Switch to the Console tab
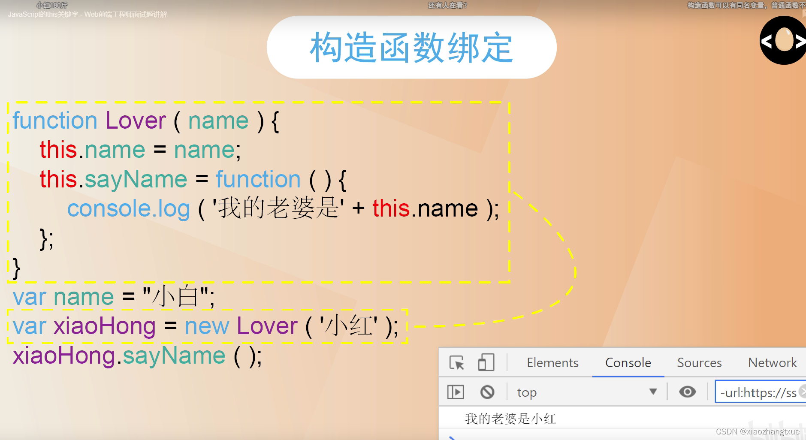 pyautogui.click(x=628, y=363)
